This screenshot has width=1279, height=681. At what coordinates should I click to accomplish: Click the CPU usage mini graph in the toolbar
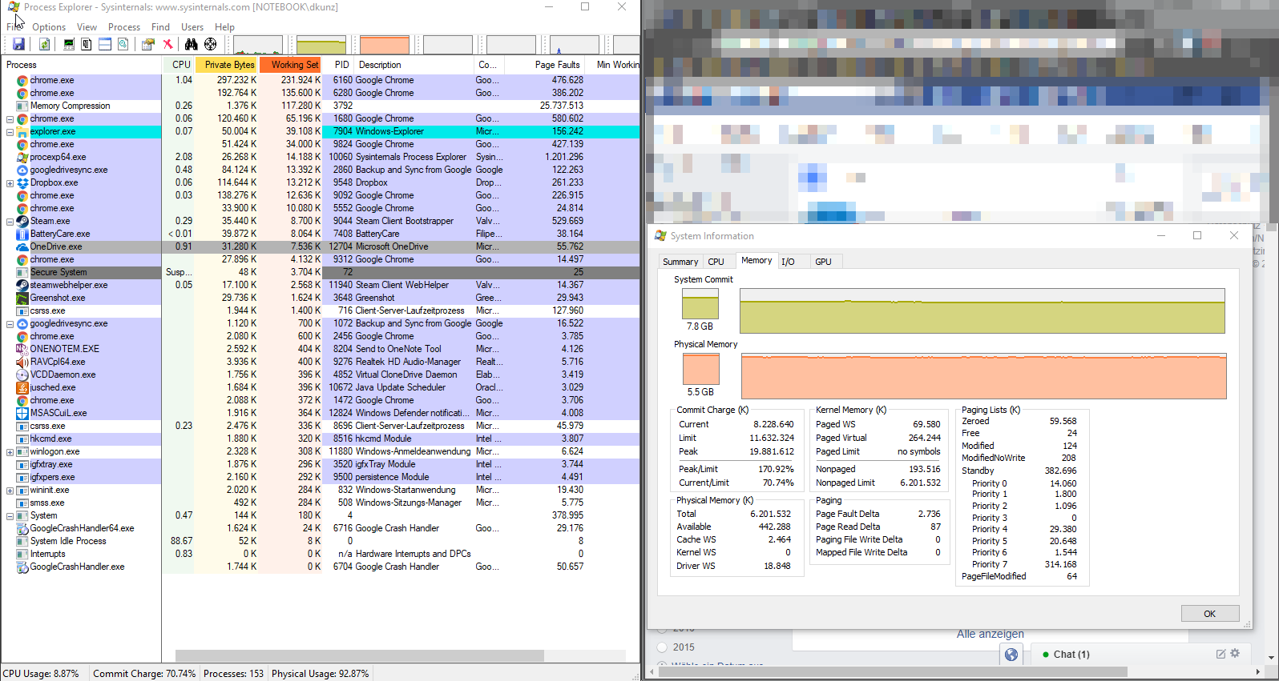258,45
